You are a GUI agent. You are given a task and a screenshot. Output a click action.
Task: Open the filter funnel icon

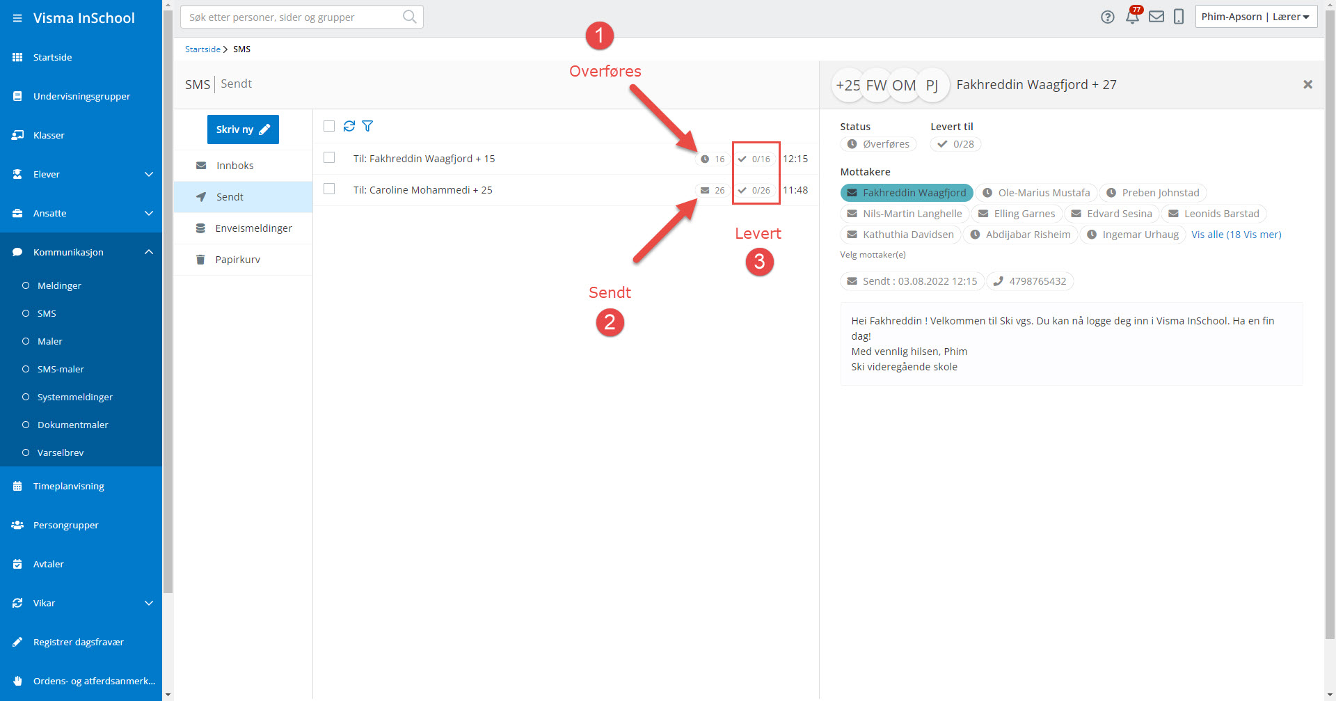click(367, 126)
